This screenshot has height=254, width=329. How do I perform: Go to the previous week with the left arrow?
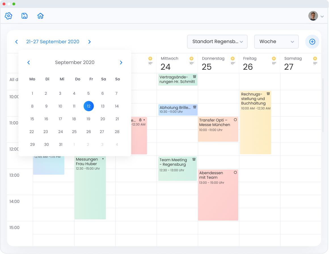pyautogui.click(x=16, y=42)
